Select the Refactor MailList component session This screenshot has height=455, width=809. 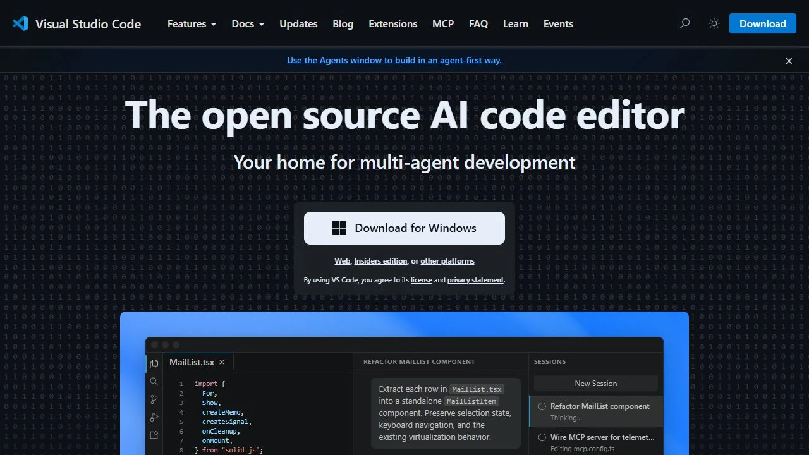coord(596,411)
